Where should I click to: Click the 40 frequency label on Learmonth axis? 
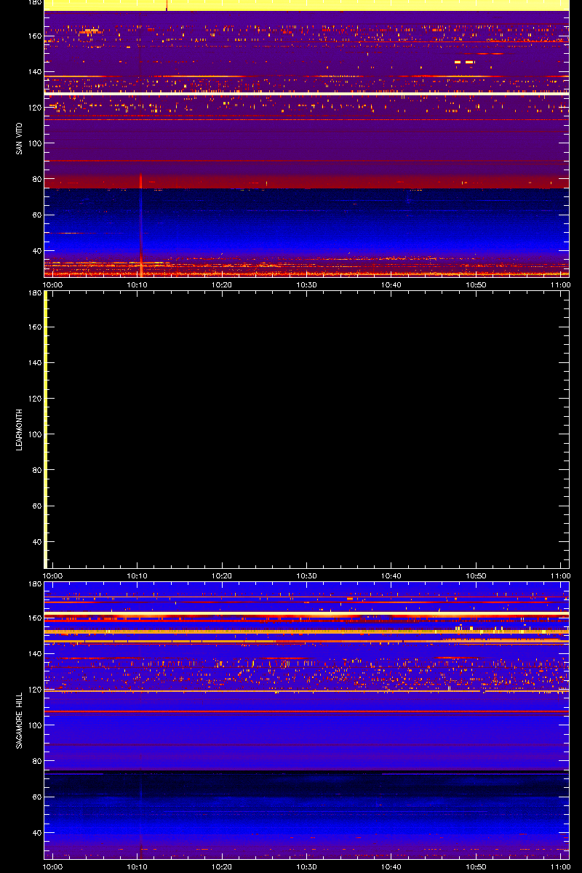(x=36, y=542)
